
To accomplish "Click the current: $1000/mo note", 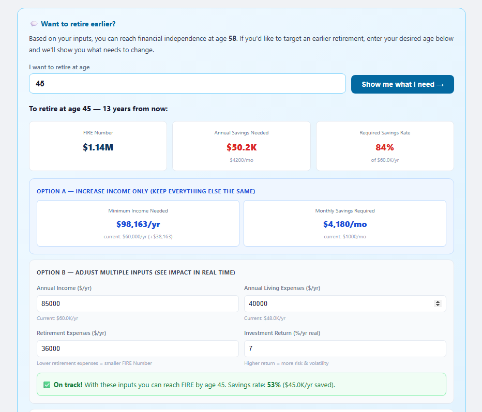I will pos(345,237).
